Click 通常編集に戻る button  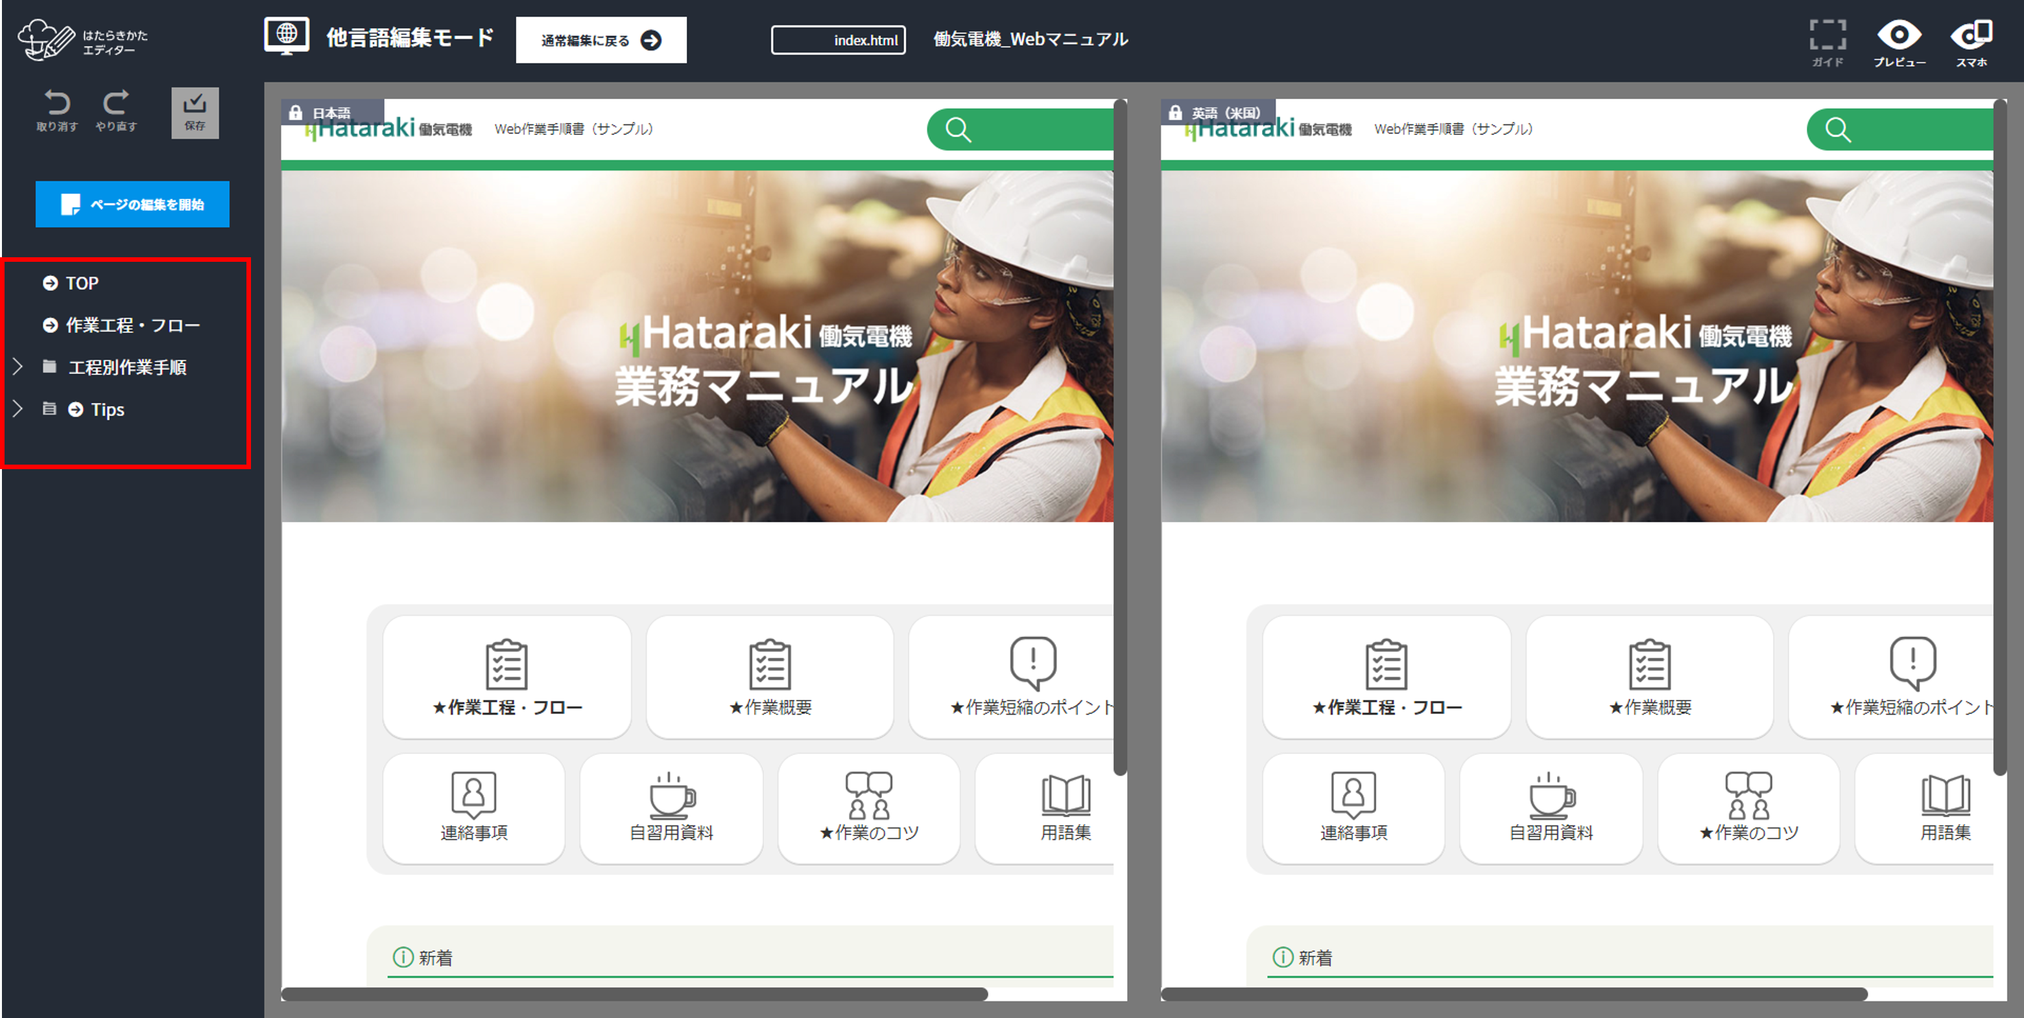[601, 40]
